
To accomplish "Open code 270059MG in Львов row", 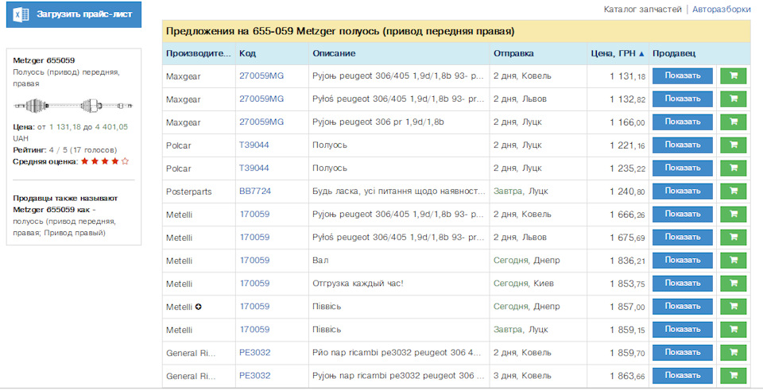I will tap(261, 98).
